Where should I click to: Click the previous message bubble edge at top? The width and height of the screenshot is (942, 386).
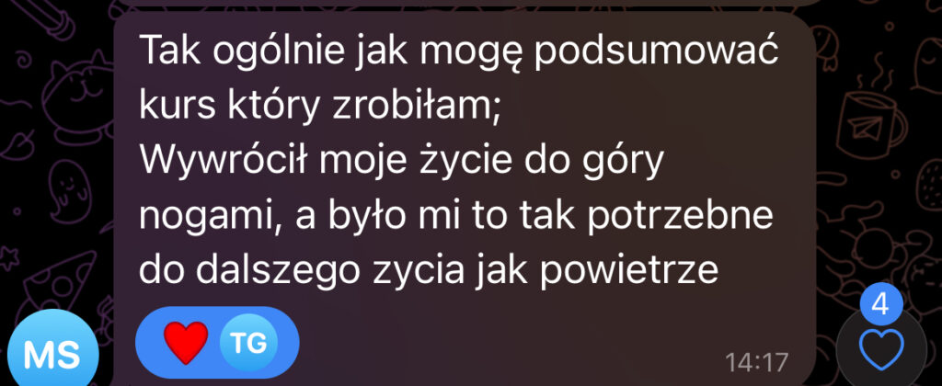click(465, 3)
